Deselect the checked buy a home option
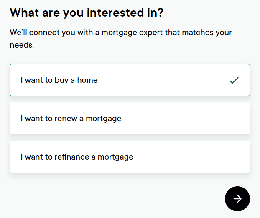This screenshot has width=260, height=218. click(x=130, y=80)
